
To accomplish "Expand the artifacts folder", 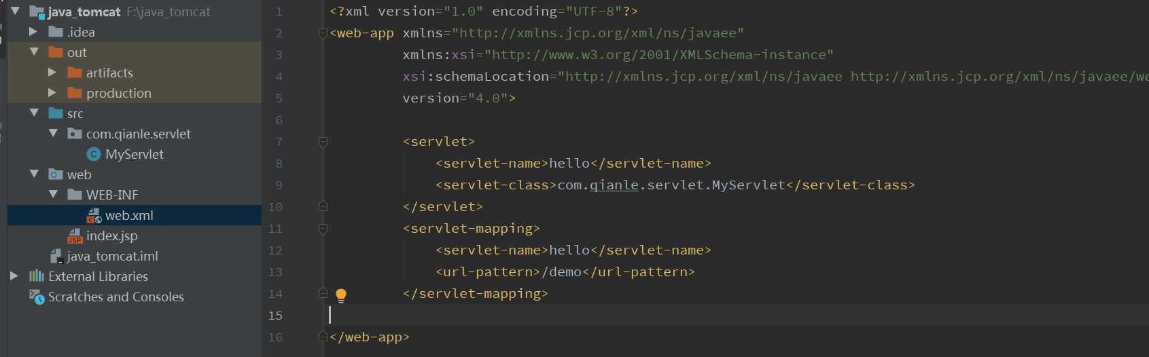I will [52, 73].
